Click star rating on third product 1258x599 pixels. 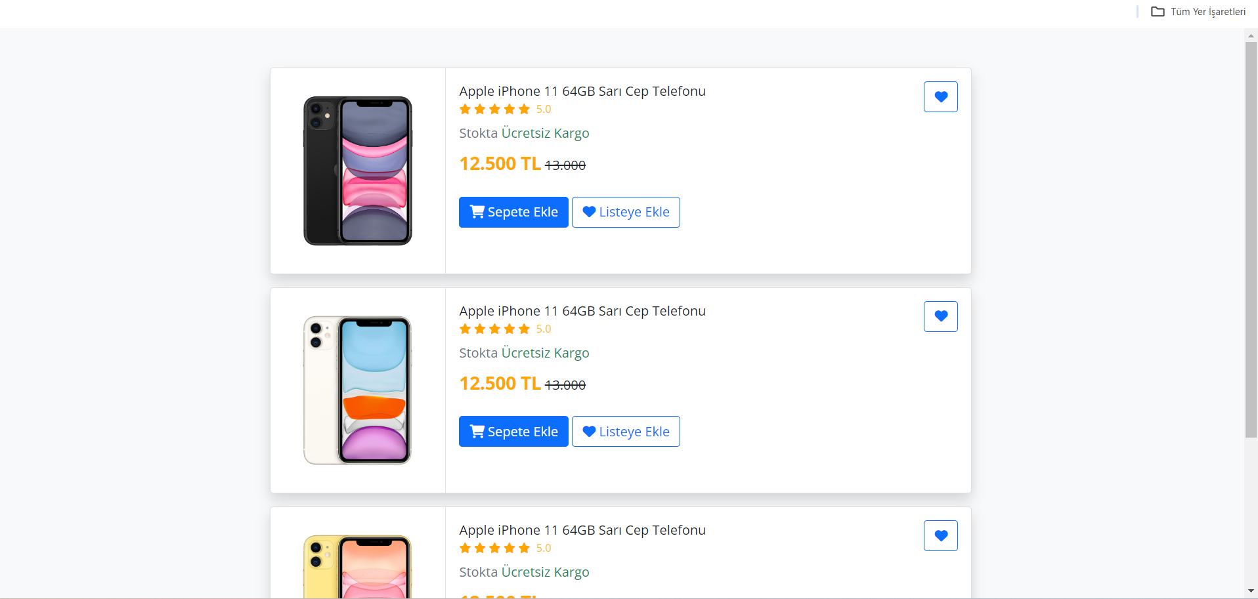[494, 548]
